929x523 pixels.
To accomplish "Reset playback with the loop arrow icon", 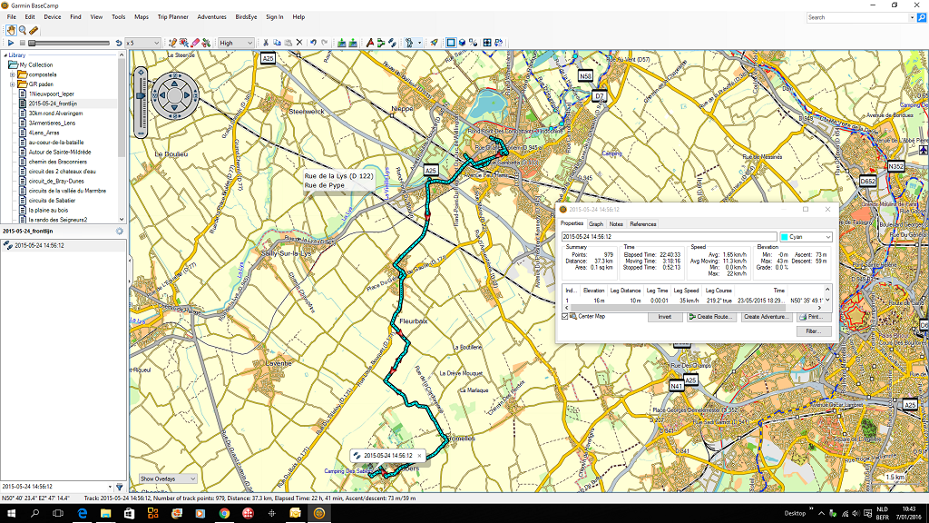I will point(119,43).
